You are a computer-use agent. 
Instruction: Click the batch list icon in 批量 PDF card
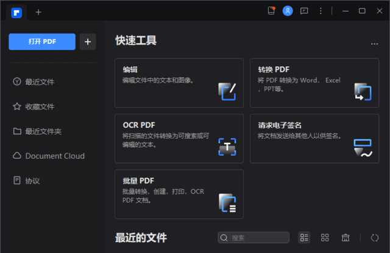pos(227,203)
